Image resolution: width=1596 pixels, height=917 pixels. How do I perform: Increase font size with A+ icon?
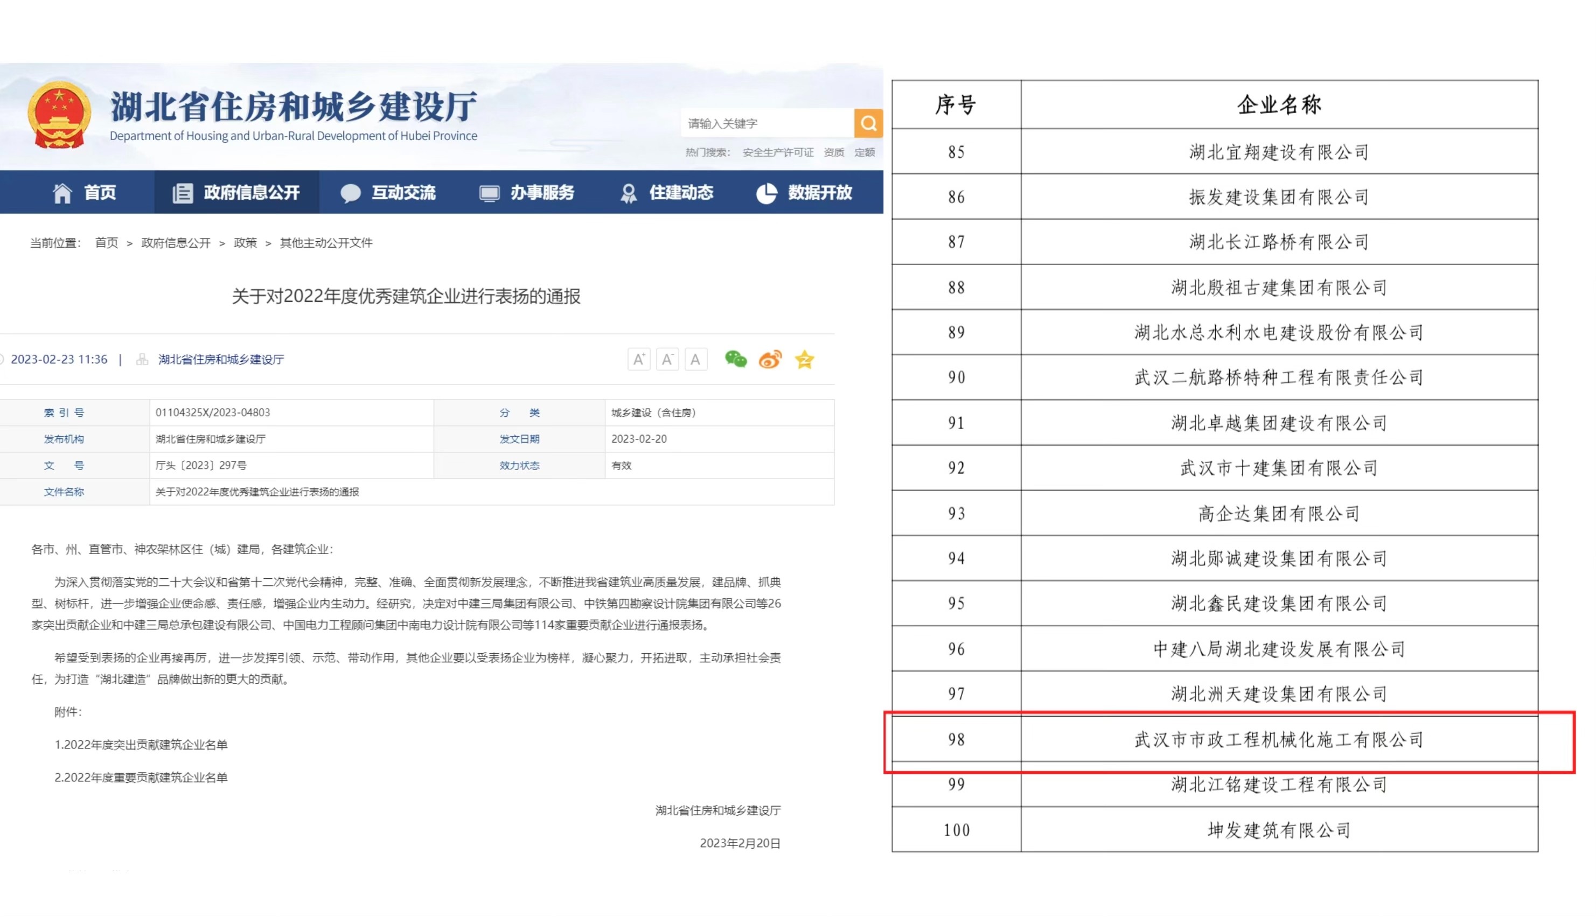[x=639, y=359]
